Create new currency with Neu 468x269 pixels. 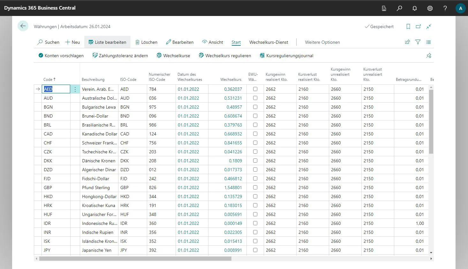point(72,42)
